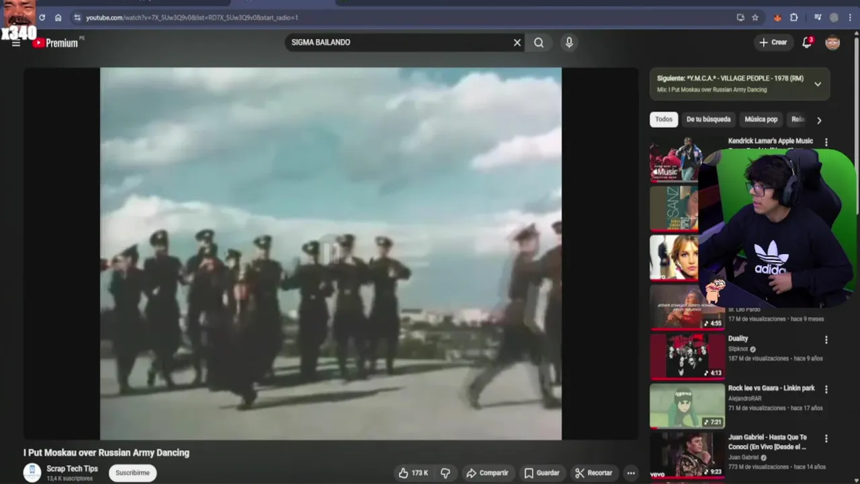Select the Música pop chip
This screenshot has height=484, width=860.
click(761, 120)
